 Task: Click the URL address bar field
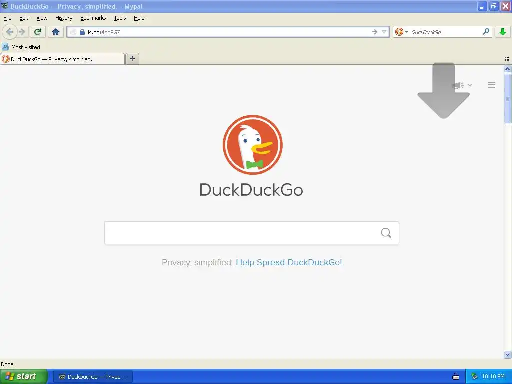228,32
